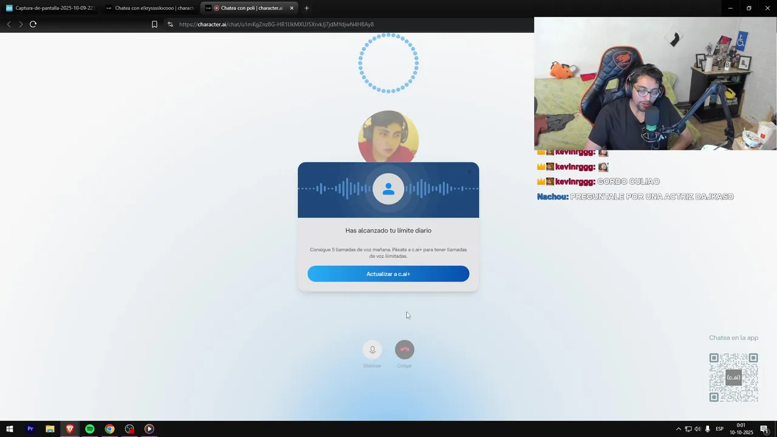Click the character.ai address bar URL
The height and width of the screenshot is (437, 777).
tap(276, 24)
